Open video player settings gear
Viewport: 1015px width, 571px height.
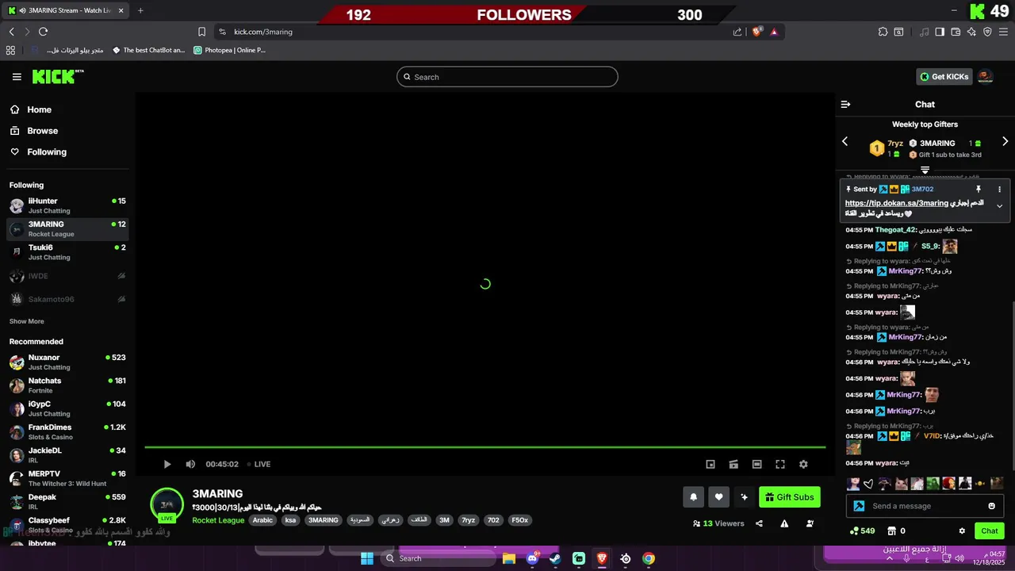click(803, 464)
